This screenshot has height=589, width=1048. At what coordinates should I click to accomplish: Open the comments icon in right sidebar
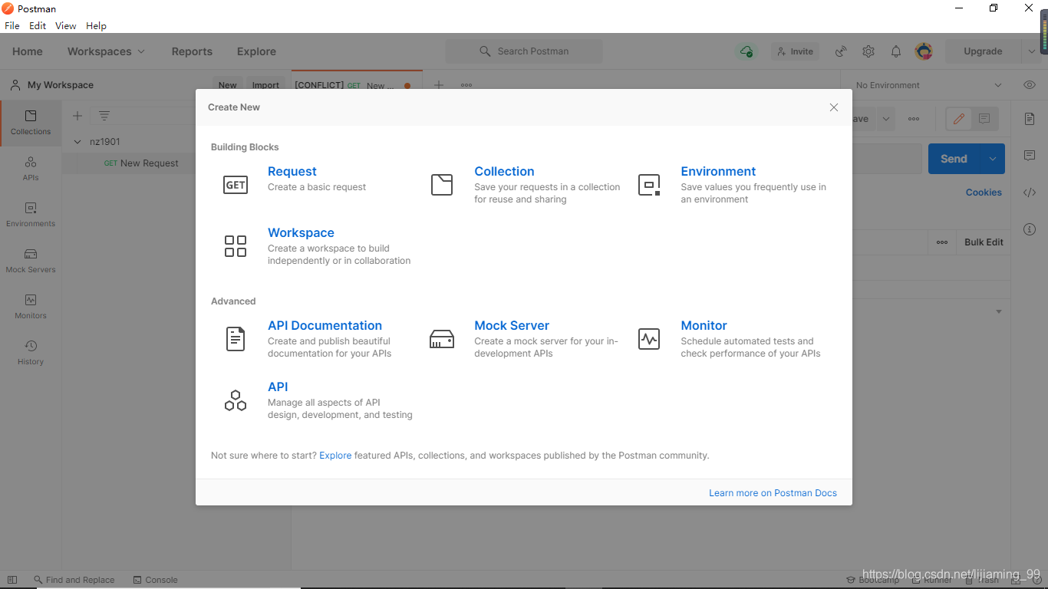tap(1030, 156)
